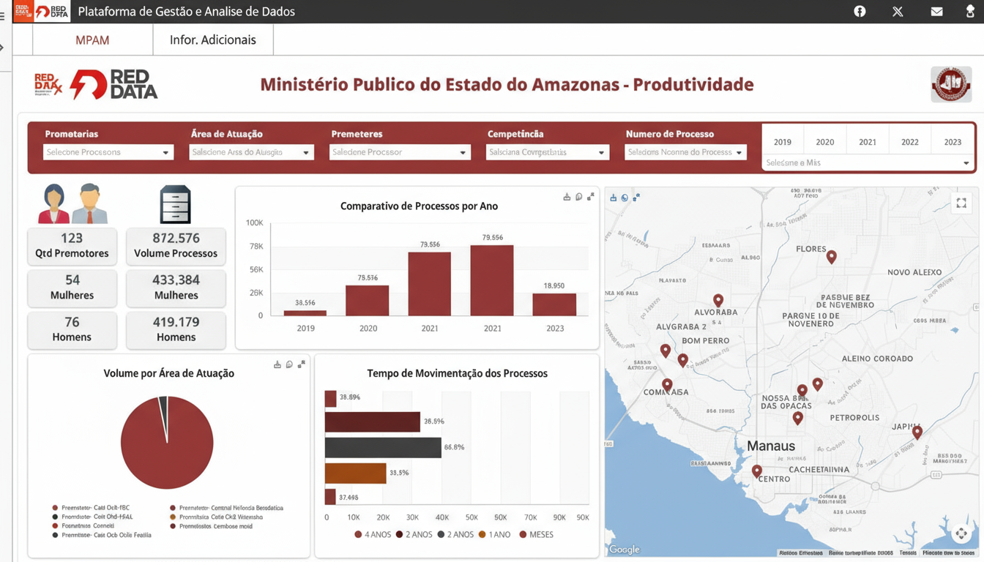Screen dimensions: 984x562
Task: Open the Infor. Adicionais tab
Action: coord(213,40)
